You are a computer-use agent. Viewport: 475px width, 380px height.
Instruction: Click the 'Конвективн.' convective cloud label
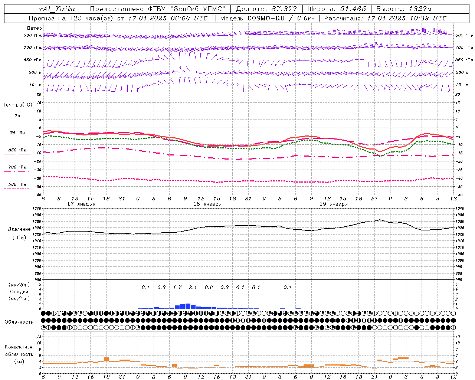pyautogui.click(x=19, y=347)
